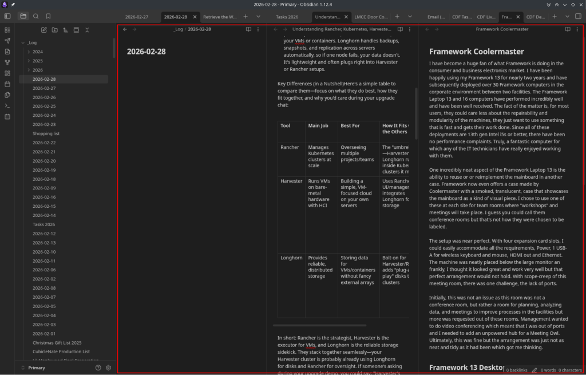Click the new folder icon
Viewport: 586px width, 375px height.
coord(54,30)
